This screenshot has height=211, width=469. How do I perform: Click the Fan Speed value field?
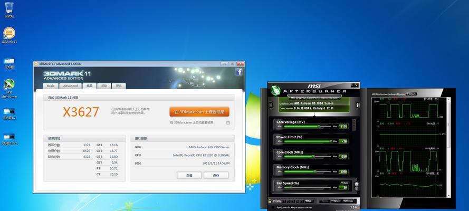tap(343, 187)
